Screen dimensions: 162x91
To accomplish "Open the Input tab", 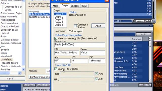I will pos(84,6).
